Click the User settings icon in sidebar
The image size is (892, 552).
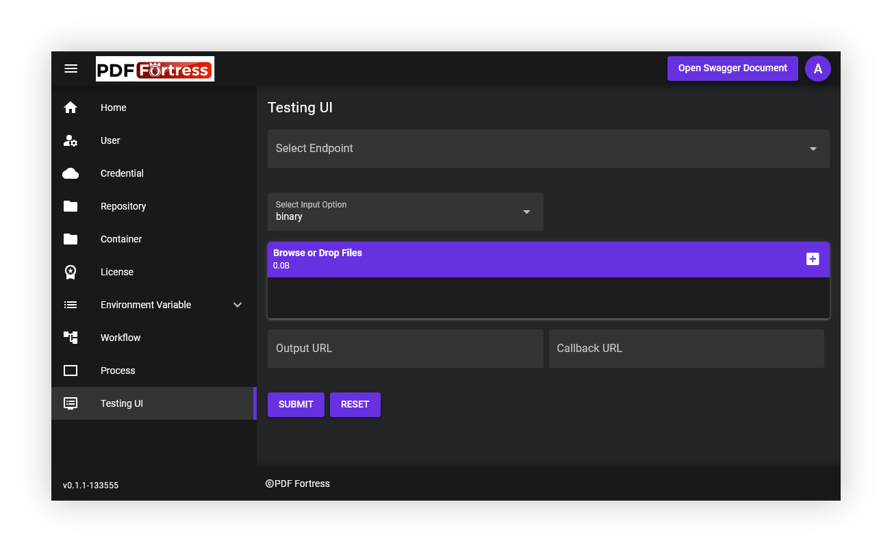coord(71,140)
